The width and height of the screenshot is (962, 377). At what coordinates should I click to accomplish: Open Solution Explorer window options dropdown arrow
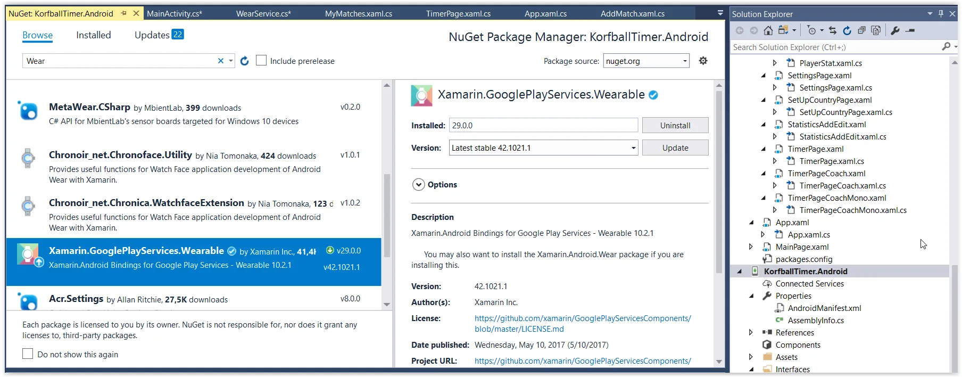[x=930, y=14]
